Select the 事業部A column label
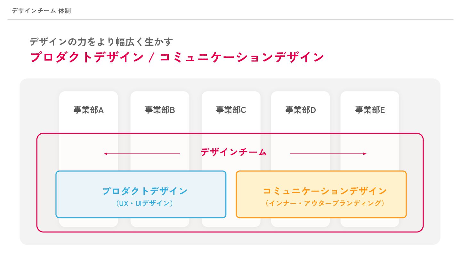 [x=89, y=110]
